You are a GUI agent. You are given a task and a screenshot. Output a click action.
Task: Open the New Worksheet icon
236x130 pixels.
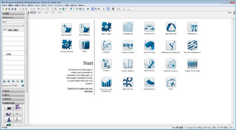(x=85, y=28)
